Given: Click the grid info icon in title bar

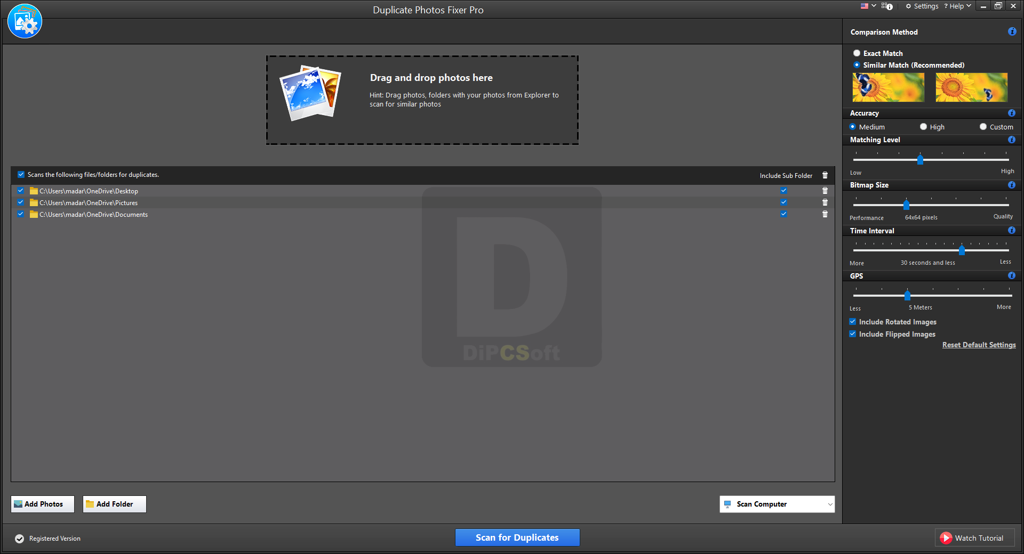Looking at the screenshot, I should tap(887, 6).
